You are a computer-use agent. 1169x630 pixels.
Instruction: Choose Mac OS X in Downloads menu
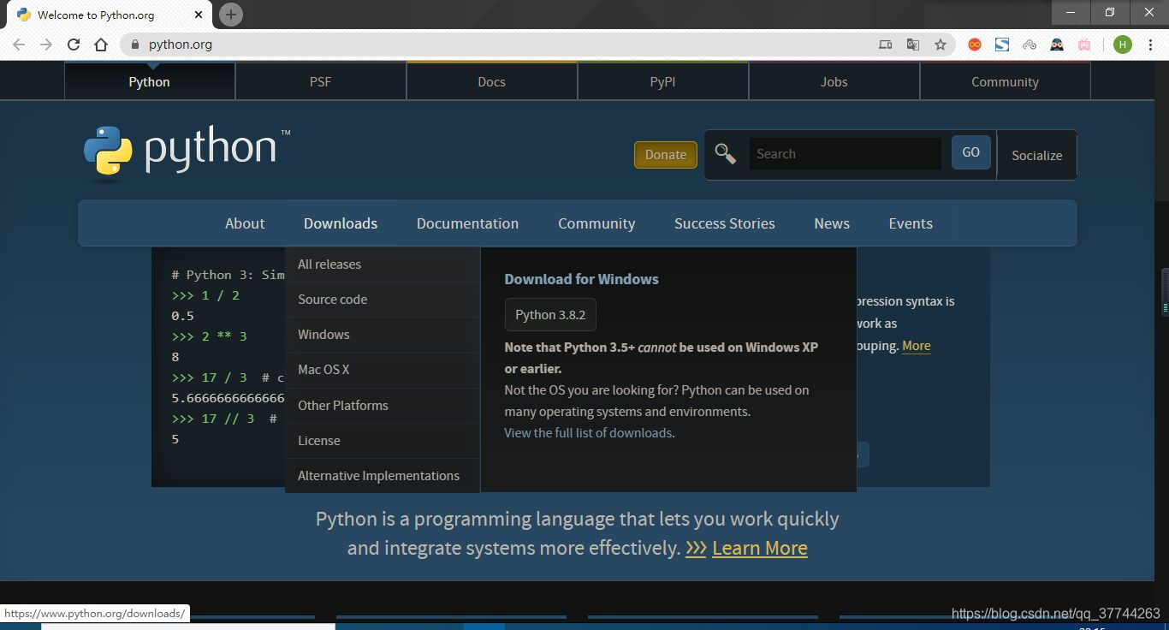point(383,370)
